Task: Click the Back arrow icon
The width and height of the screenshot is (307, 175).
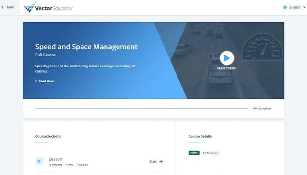Action: click(2, 7)
